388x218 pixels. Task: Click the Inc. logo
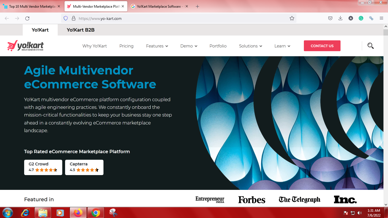[345, 200]
